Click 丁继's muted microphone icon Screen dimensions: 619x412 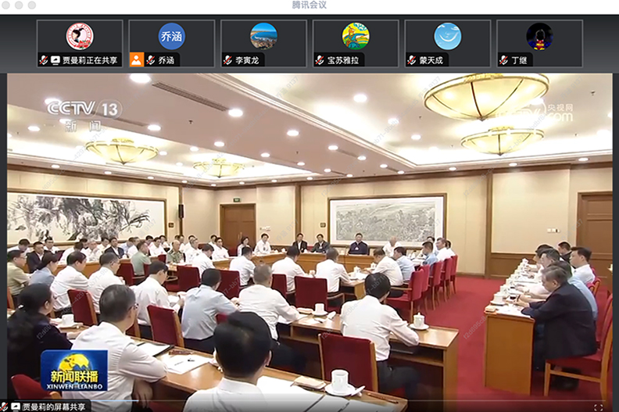504,60
